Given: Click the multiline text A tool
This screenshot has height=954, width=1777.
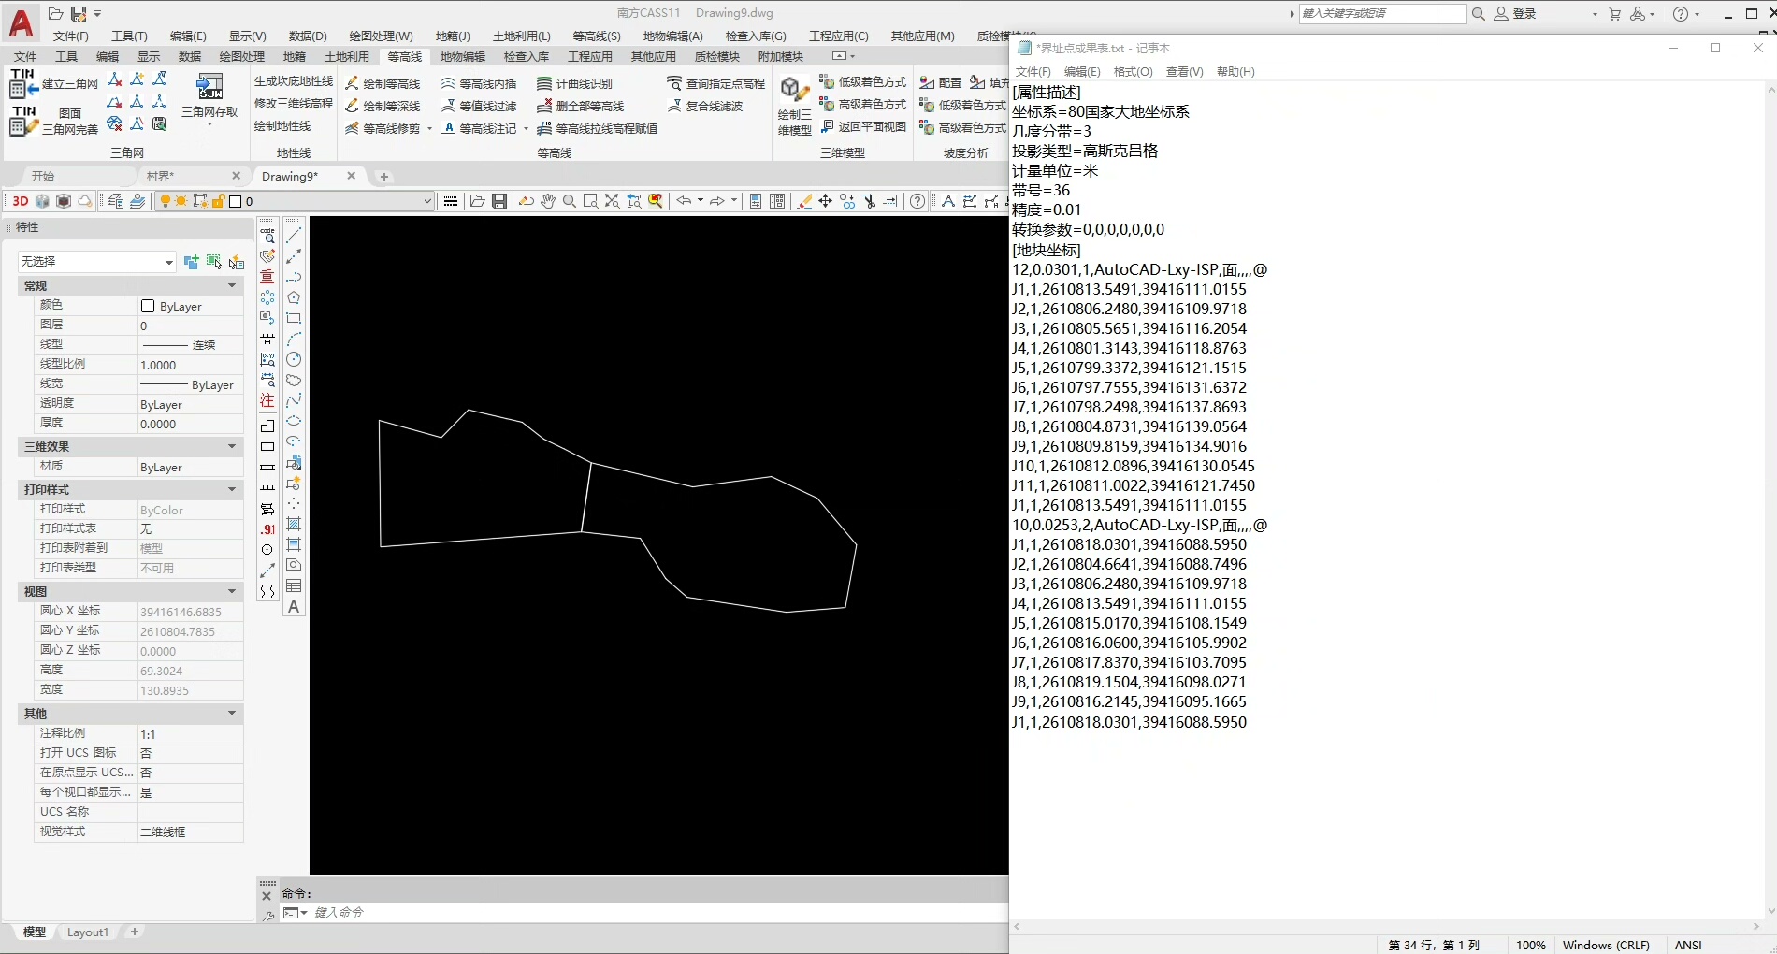Looking at the screenshot, I should point(294,607).
